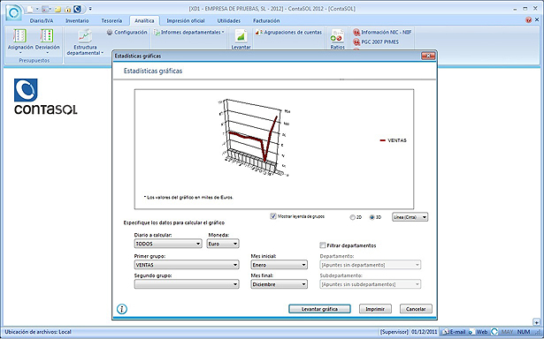Open Estructura departamental icon
This screenshot has height=339, width=544.
point(85,36)
